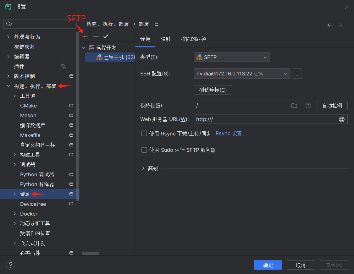
Task: Click project-level icon next to Devicetree
Action: coord(71,204)
